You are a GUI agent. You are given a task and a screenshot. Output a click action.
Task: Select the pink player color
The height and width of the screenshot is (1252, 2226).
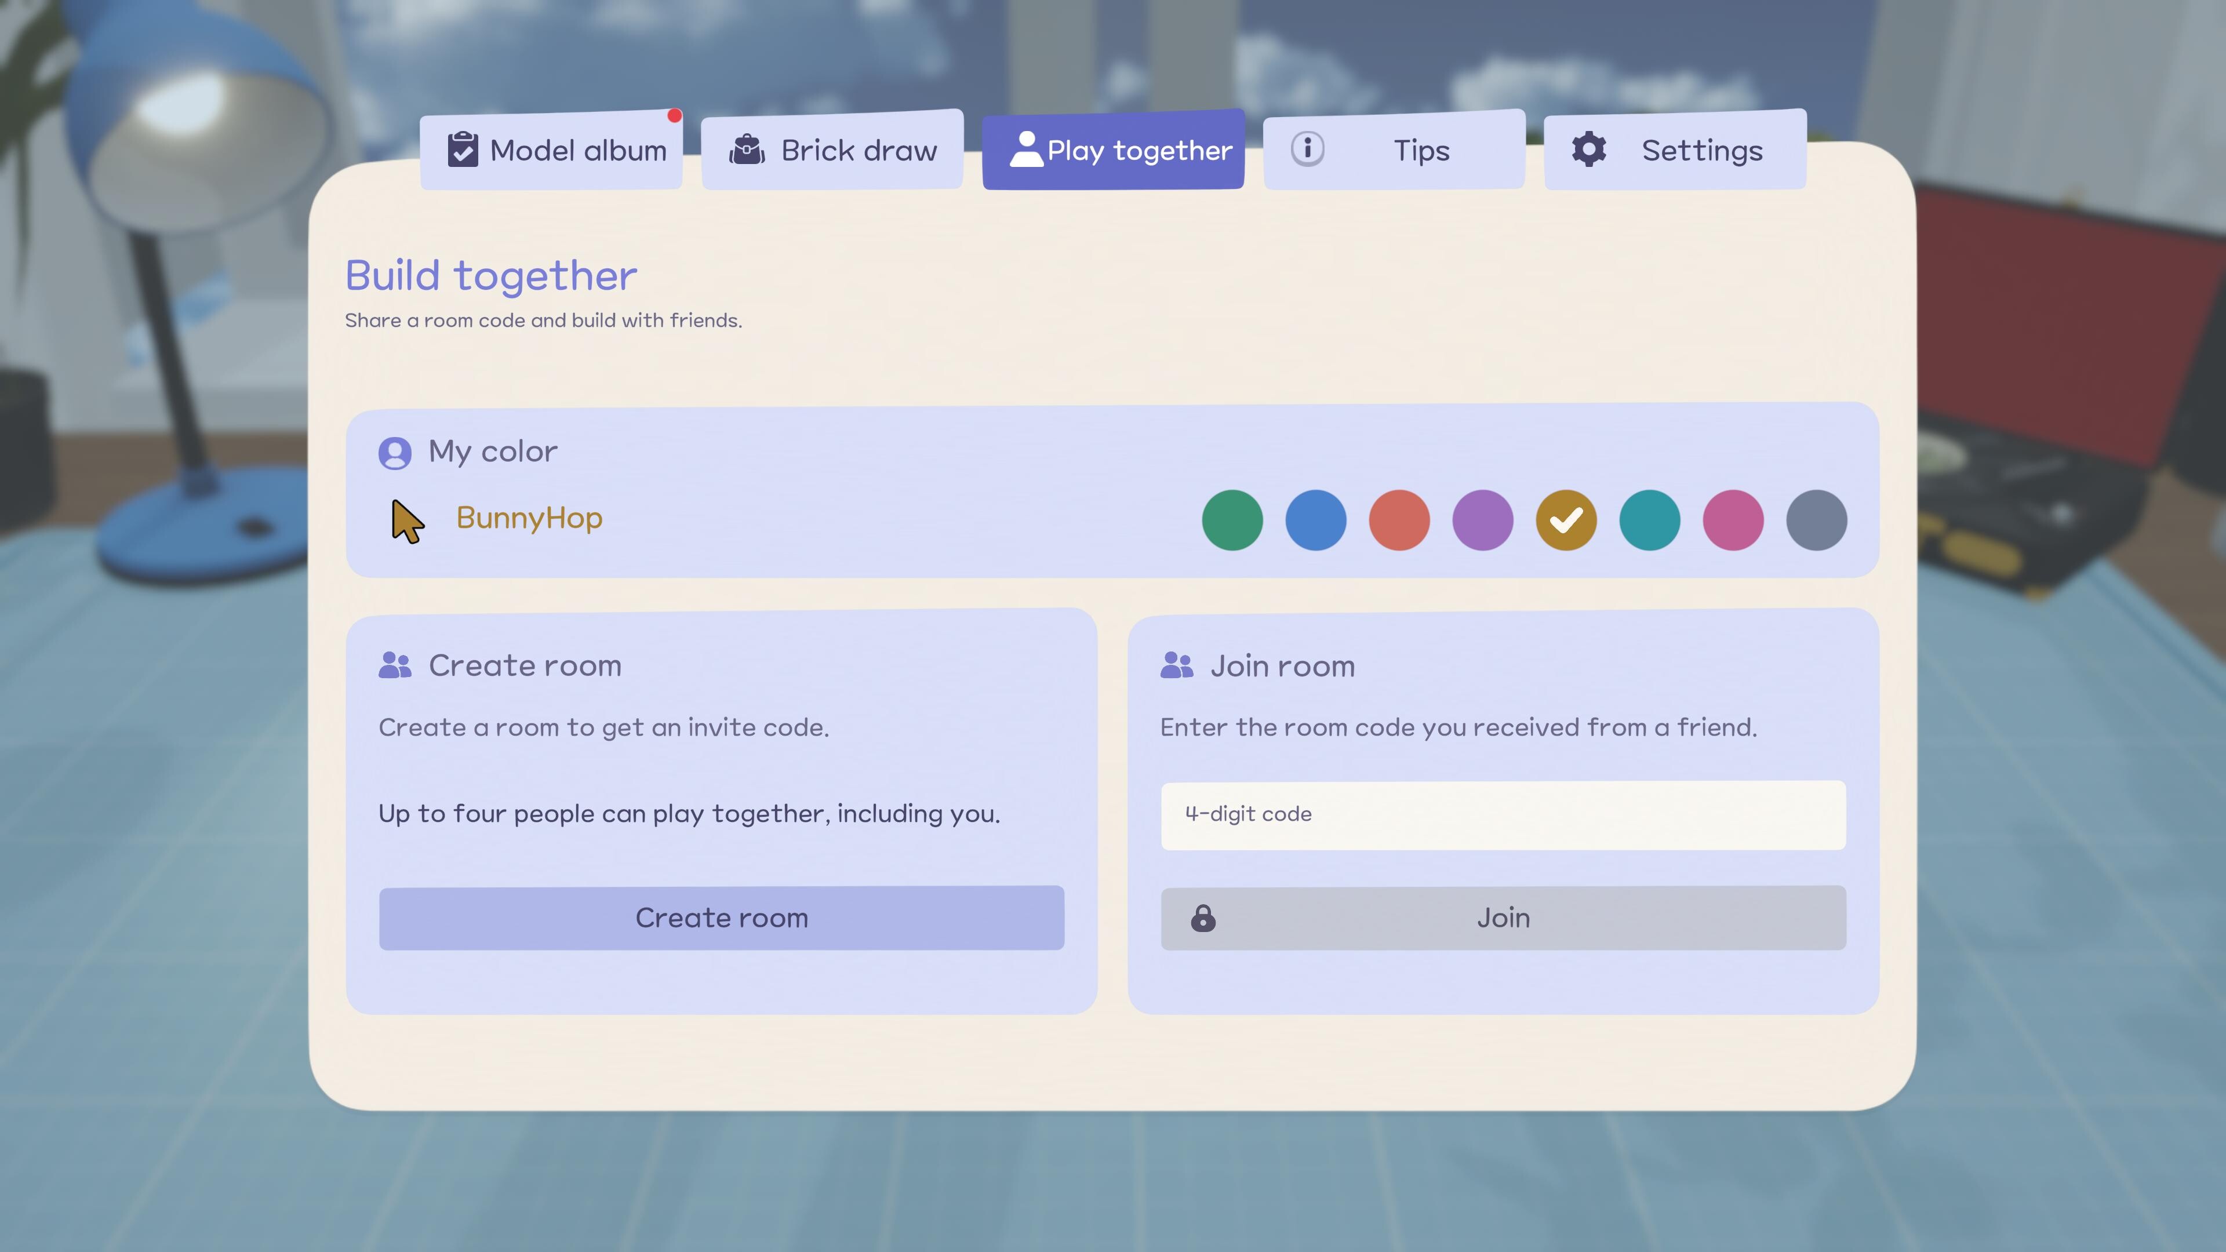coord(1733,520)
